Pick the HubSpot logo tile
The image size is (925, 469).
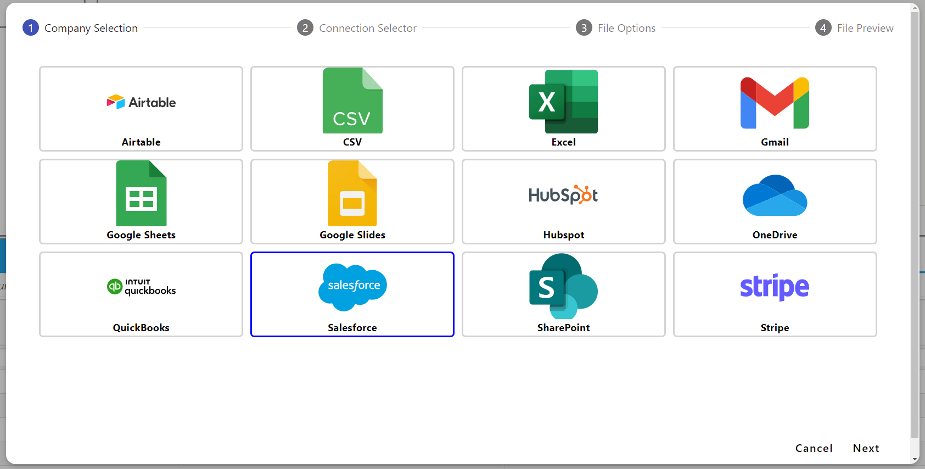point(563,196)
